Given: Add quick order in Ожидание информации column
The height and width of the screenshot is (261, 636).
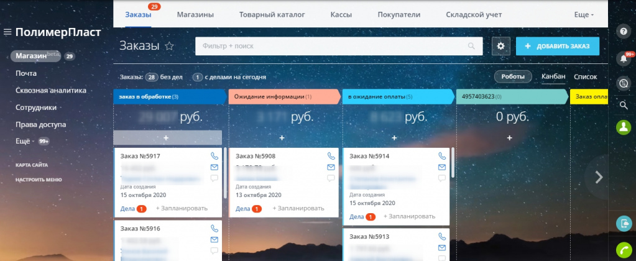Looking at the screenshot, I should [282, 138].
